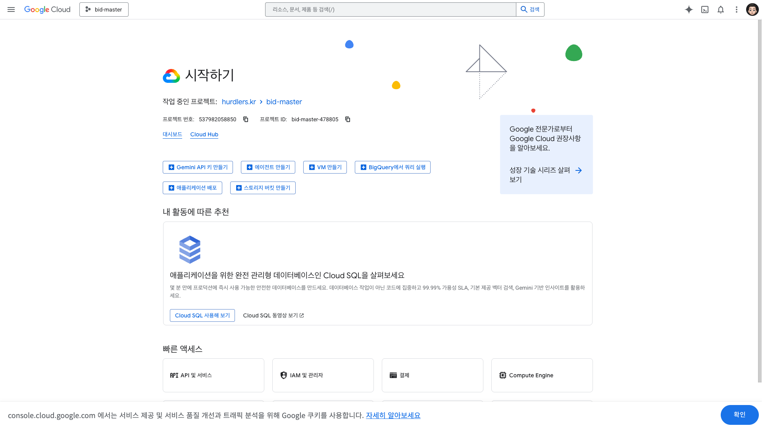This screenshot has width=762, height=428.
Task: Open 성장 기술 시리즈 살펴보기 arrow
Action: 579,170
